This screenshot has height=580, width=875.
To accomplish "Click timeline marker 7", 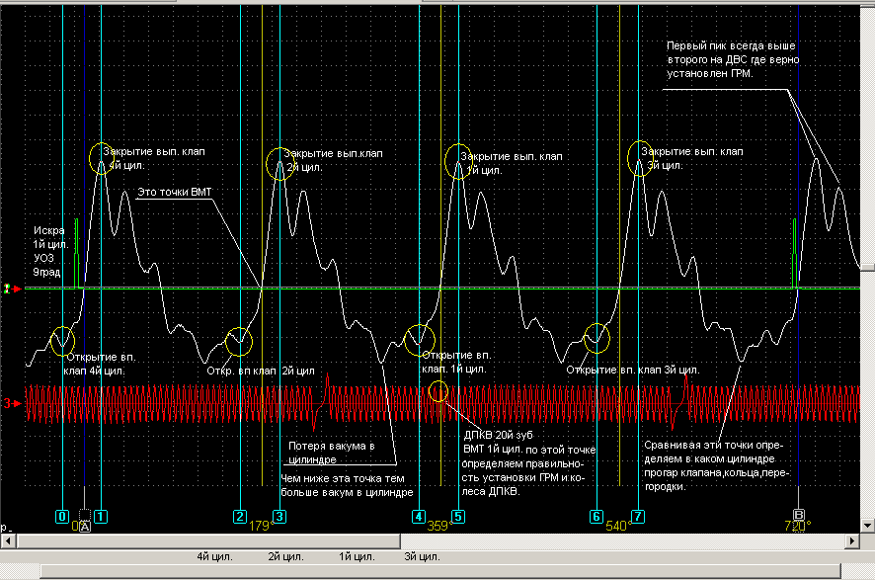I will 638,516.
